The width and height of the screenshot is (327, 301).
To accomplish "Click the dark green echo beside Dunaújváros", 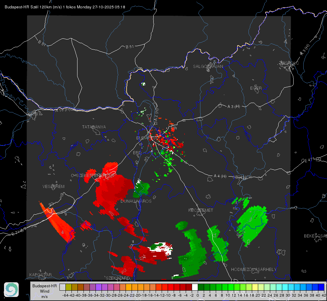I will pyautogui.click(x=141, y=189).
